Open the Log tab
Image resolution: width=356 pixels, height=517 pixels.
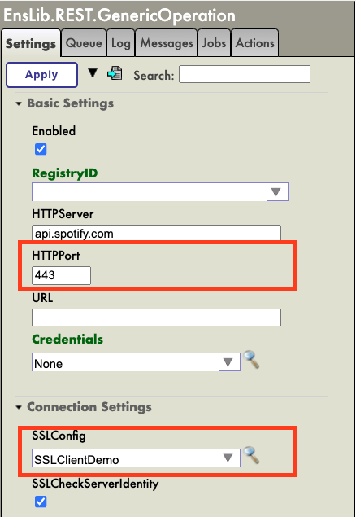[121, 43]
